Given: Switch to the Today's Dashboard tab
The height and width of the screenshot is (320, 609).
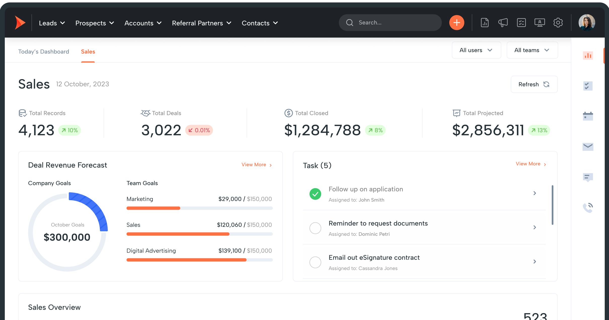Looking at the screenshot, I should click(44, 52).
